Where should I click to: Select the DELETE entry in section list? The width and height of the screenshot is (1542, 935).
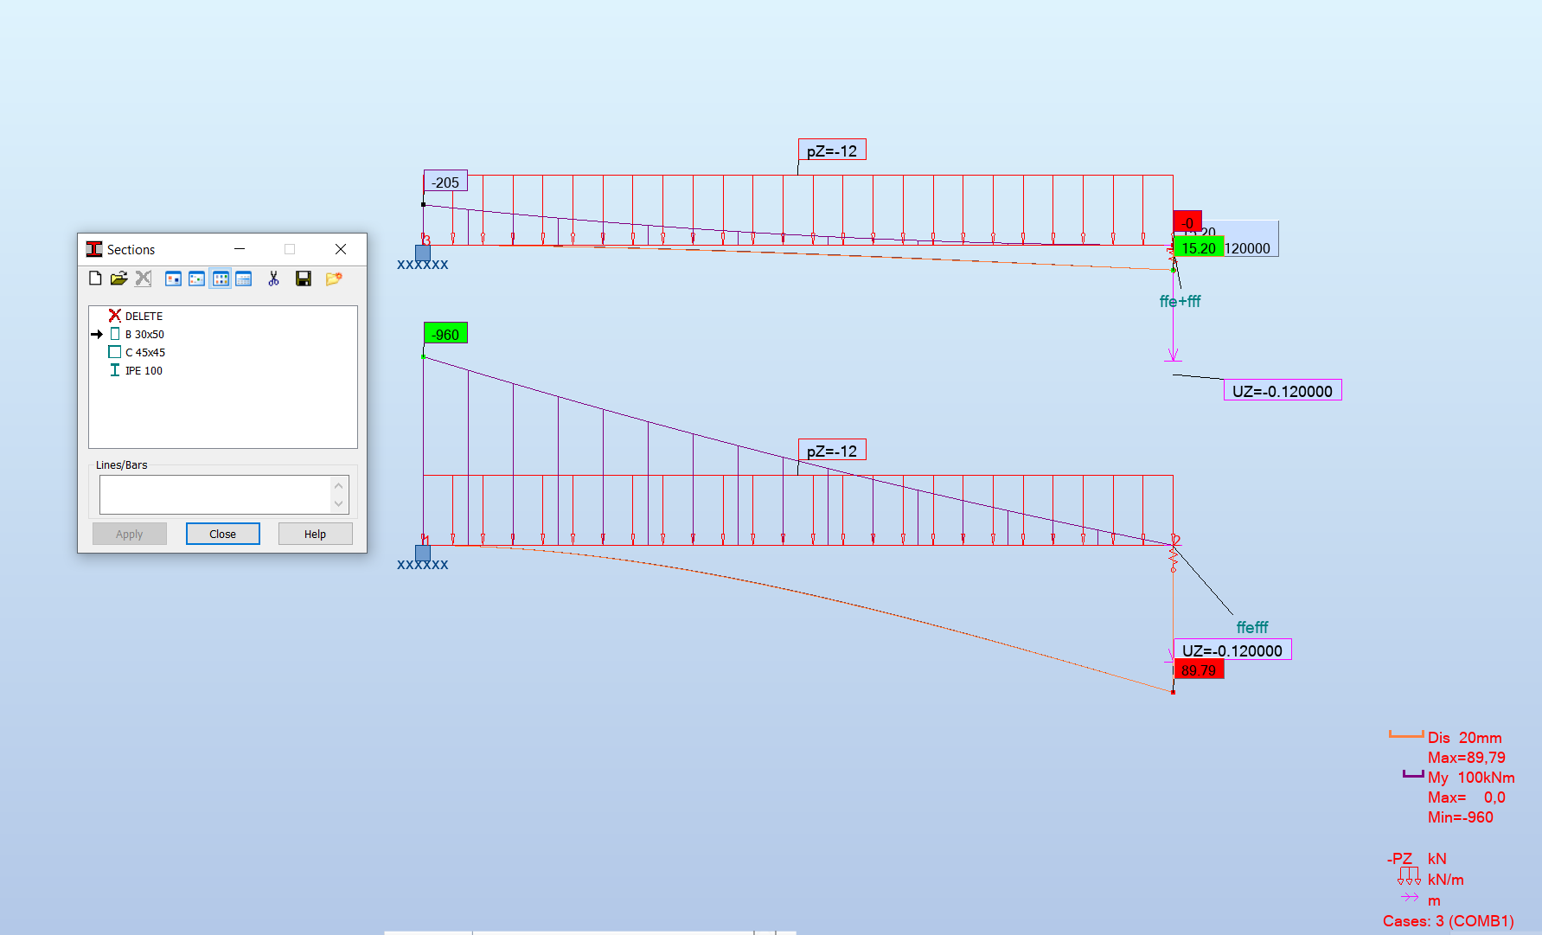pos(143,316)
